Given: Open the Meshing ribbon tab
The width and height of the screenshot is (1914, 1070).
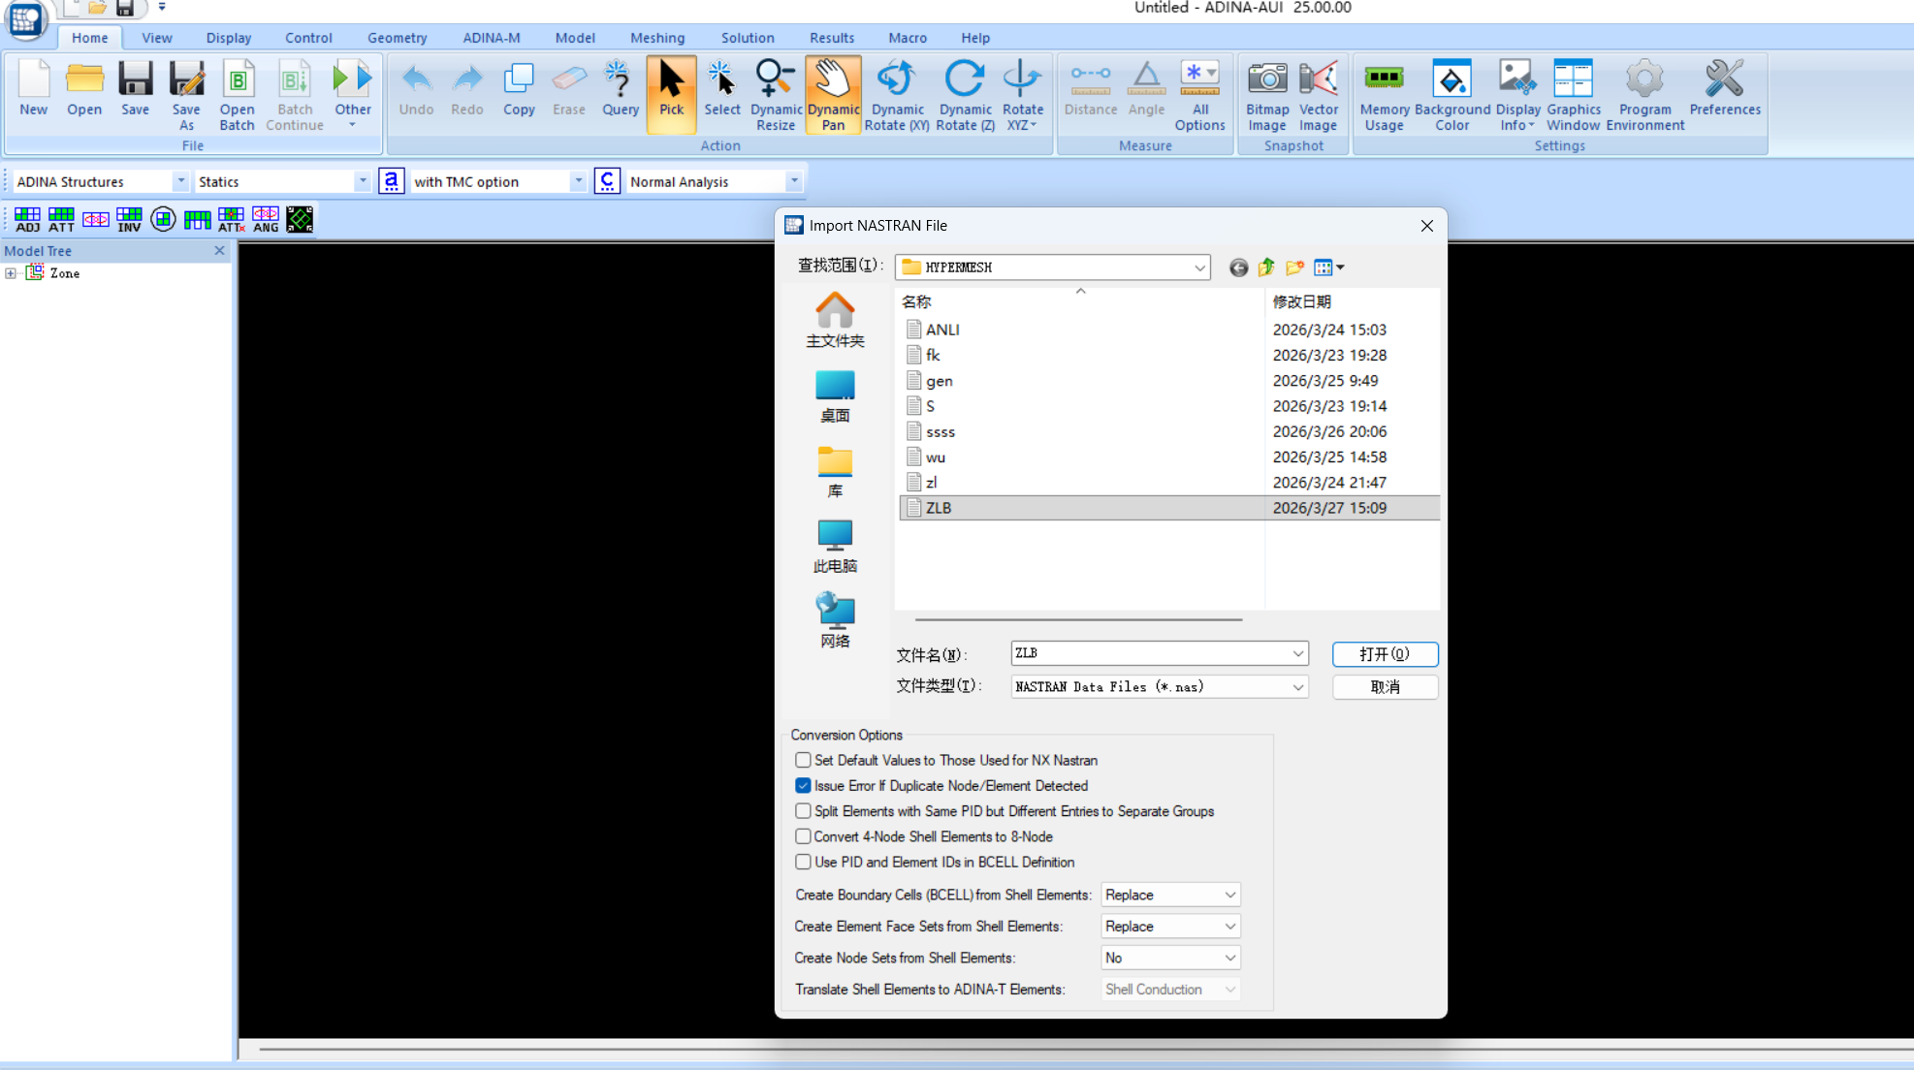Looking at the screenshot, I should (x=656, y=38).
